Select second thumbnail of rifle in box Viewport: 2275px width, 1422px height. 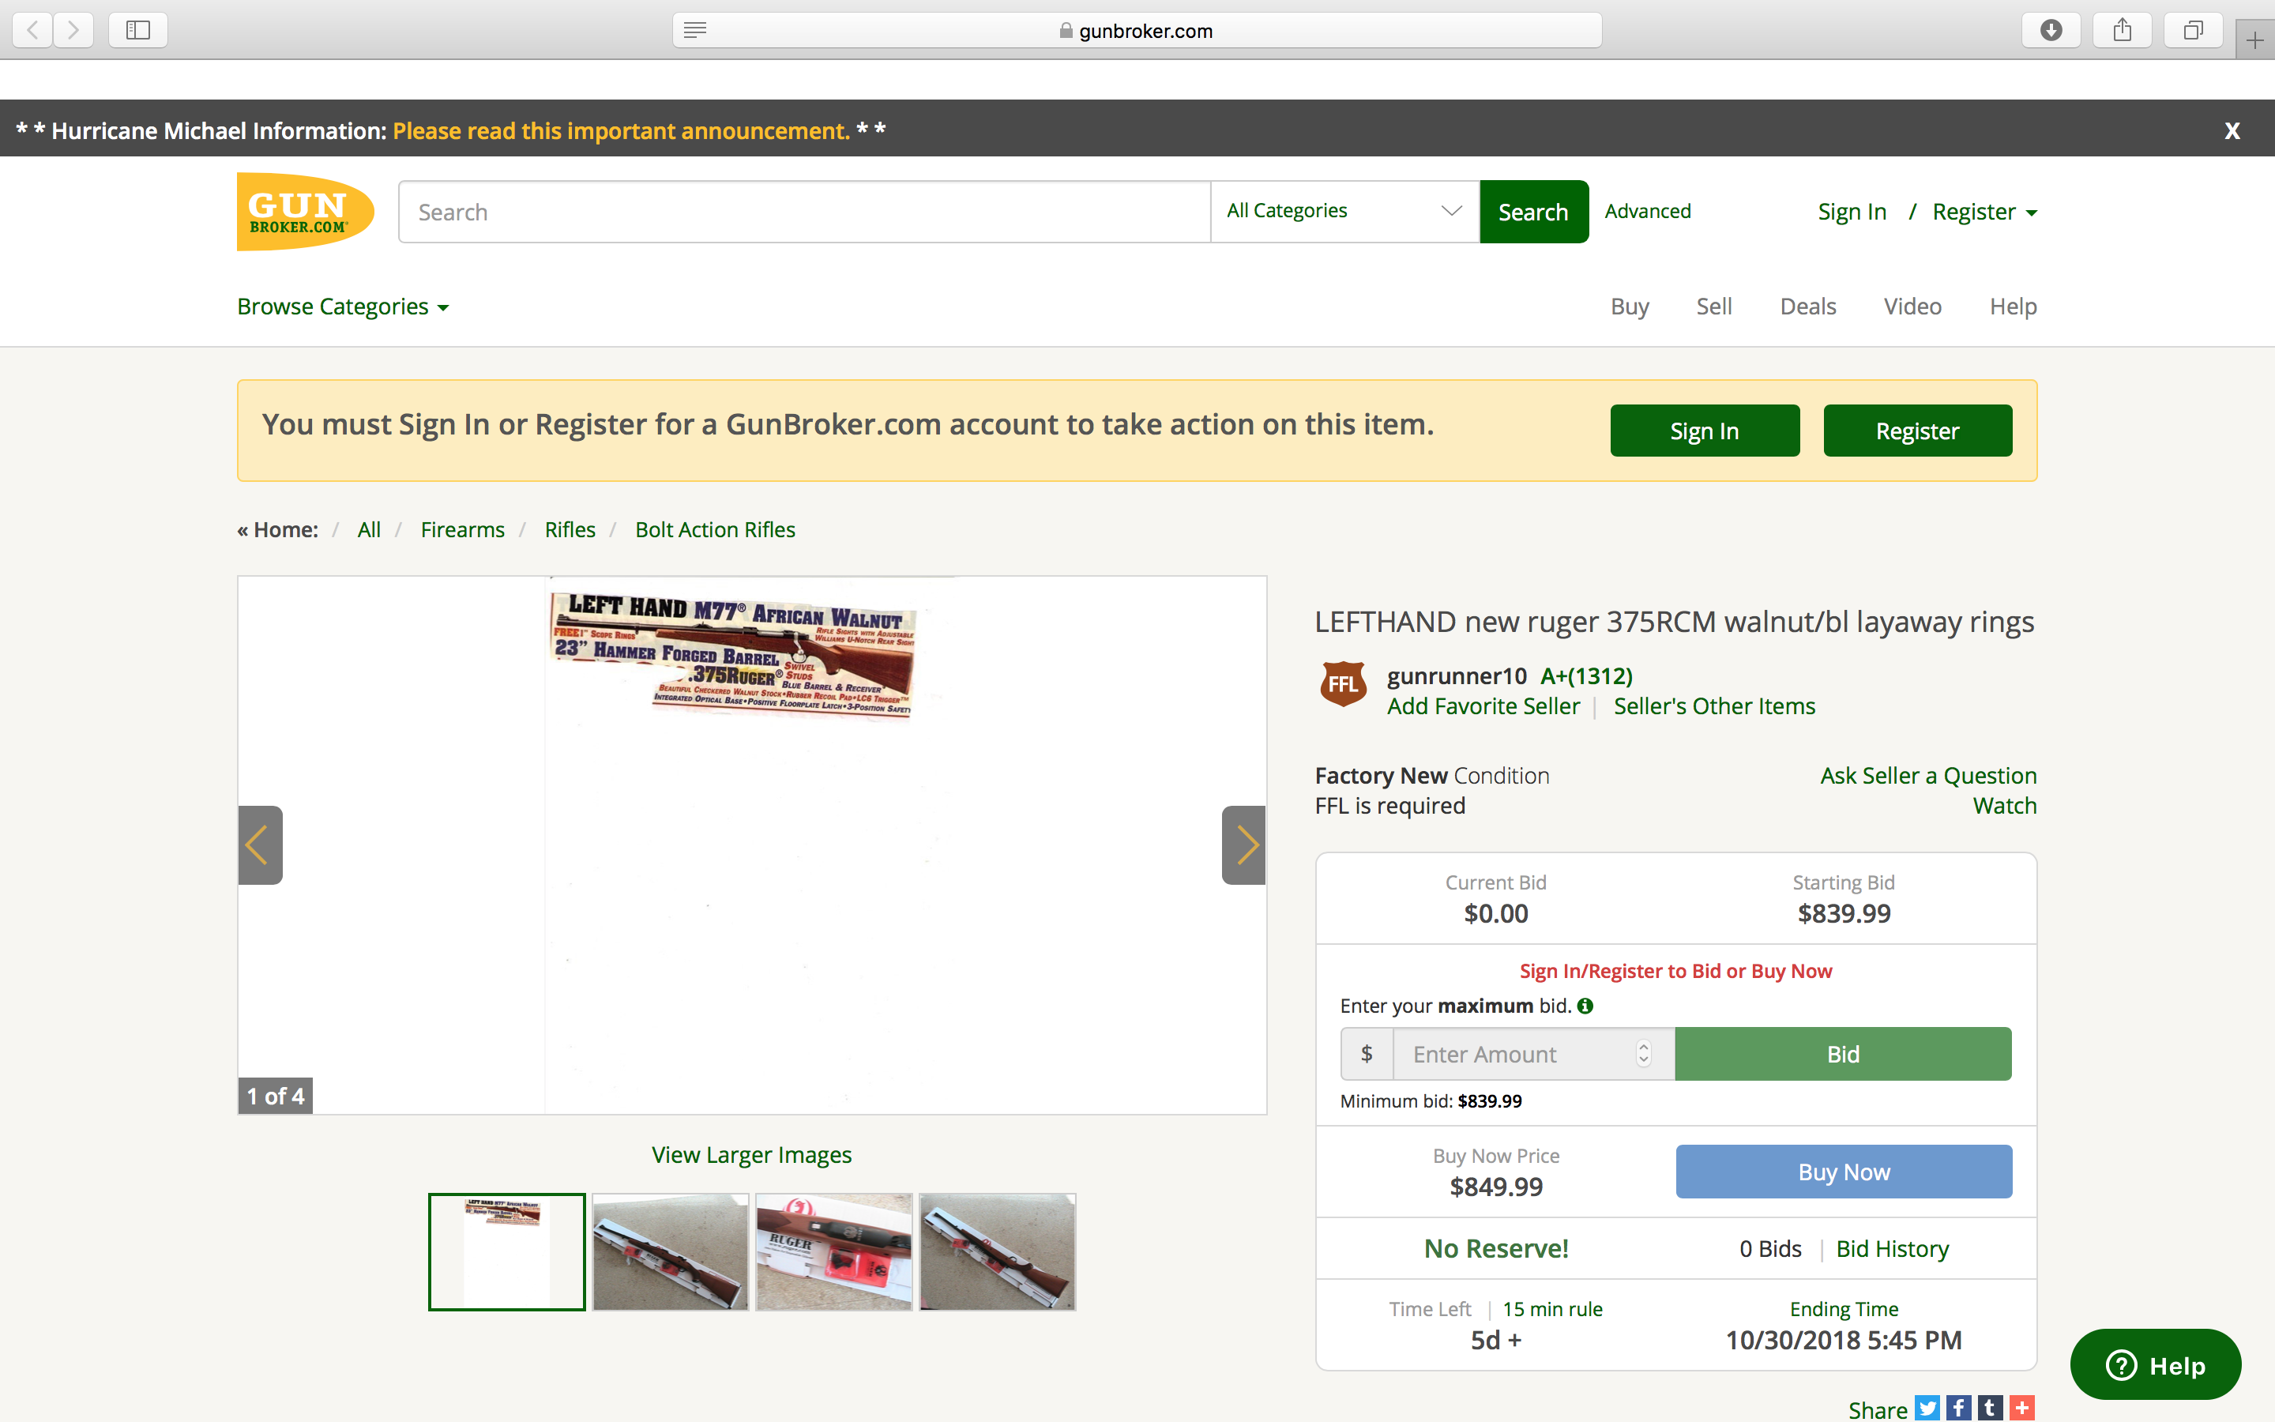671,1252
